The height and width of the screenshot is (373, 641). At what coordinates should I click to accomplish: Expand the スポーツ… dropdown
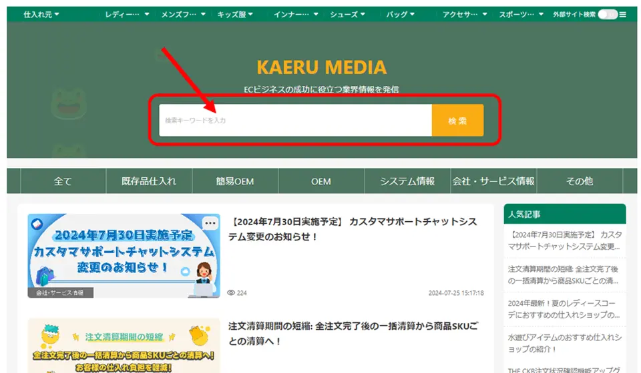coord(521,15)
